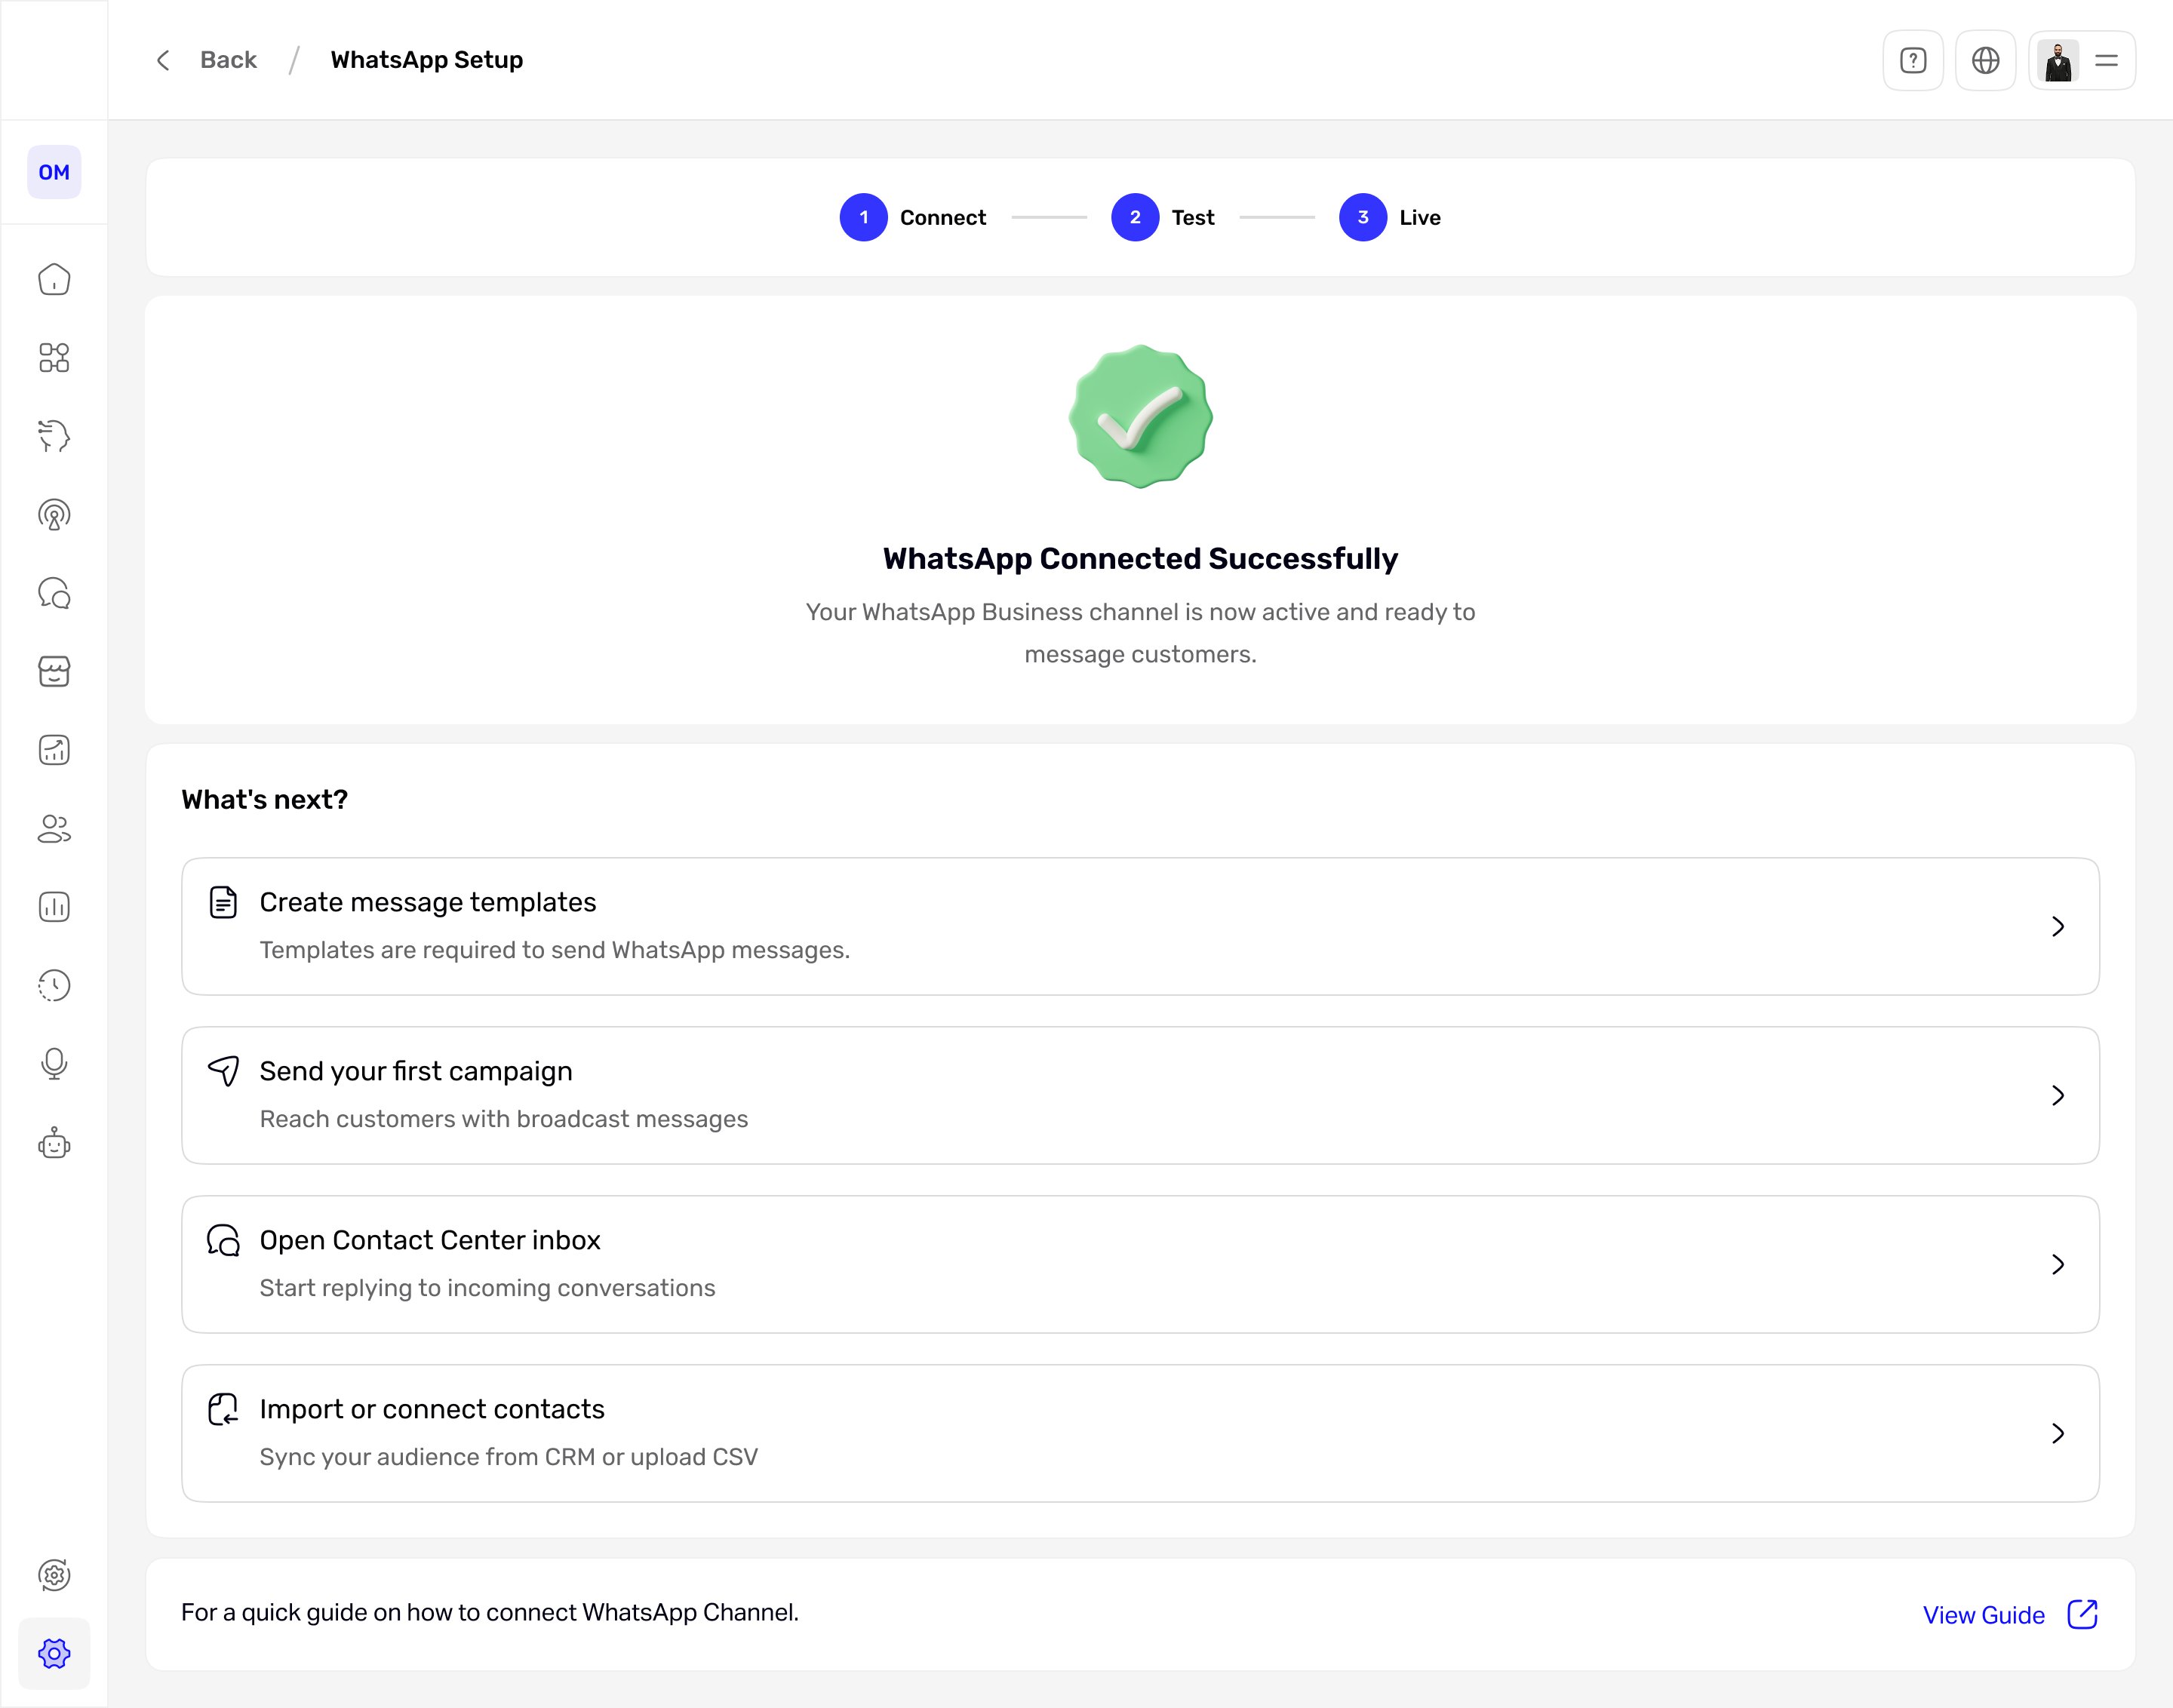Image resolution: width=2173 pixels, height=1708 pixels.
Task: Click the chat bubble inbox card icon
Action: 223,1240
